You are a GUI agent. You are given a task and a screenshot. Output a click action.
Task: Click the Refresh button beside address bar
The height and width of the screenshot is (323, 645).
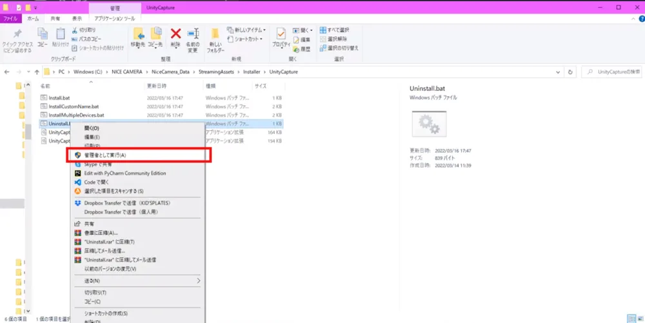pyautogui.click(x=570, y=72)
